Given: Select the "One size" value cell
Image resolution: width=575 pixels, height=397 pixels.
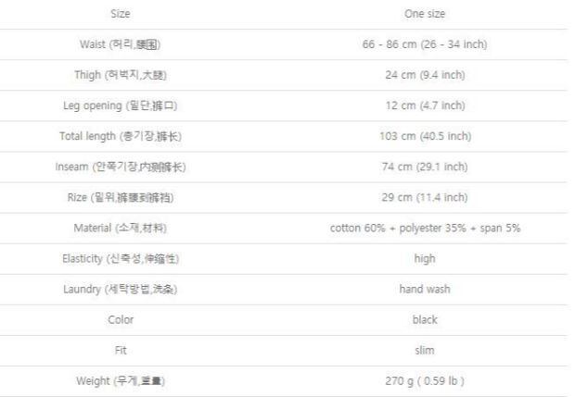Looking at the screenshot, I should click(x=425, y=14).
